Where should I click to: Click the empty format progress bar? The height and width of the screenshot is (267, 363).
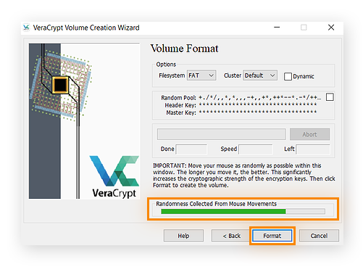pos(221,134)
